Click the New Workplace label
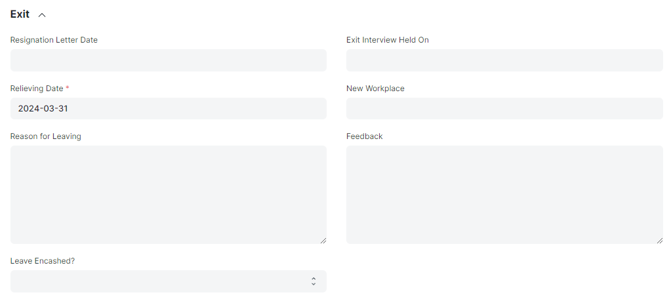 click(x=375, y=89)
